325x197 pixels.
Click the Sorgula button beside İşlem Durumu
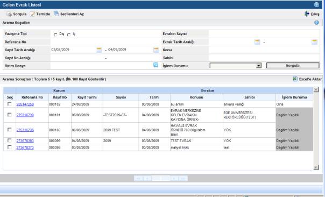coord(293,66)
